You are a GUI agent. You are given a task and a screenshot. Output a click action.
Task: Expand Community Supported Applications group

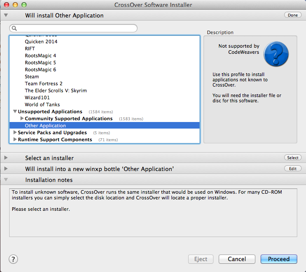pos(22,119)
